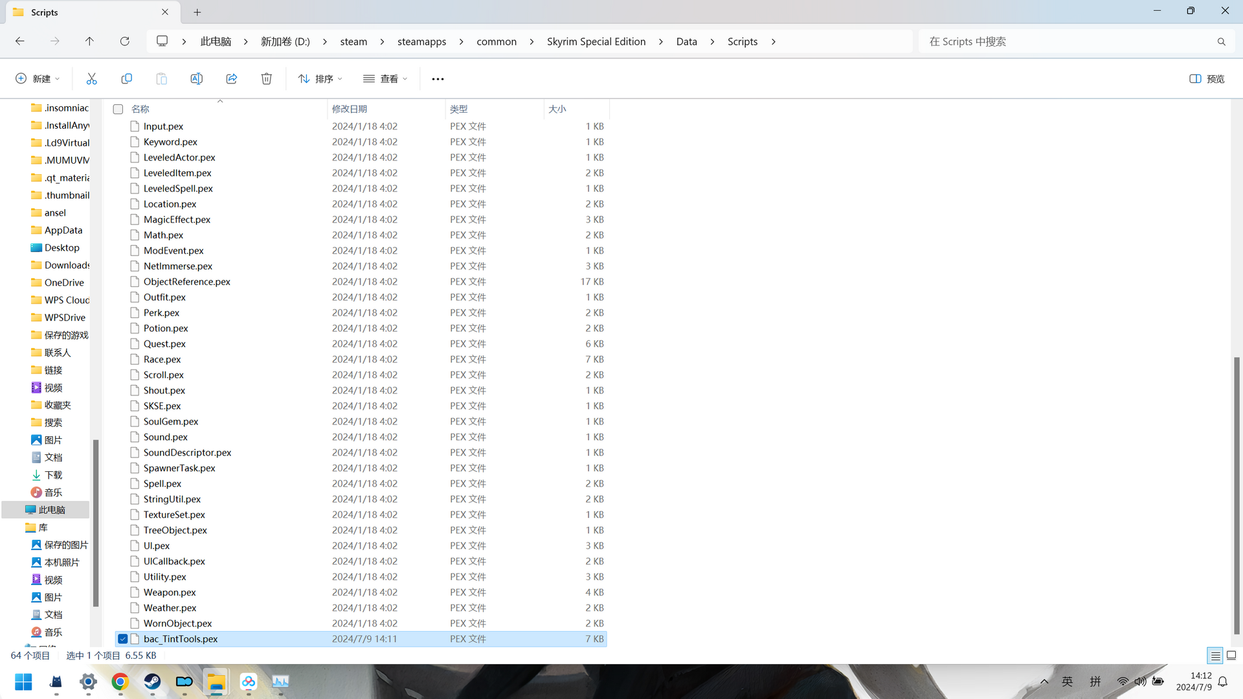Screen dimensions: 1243x699
Task: Click the Delete trash icon
Action: (x=266, y=79)
